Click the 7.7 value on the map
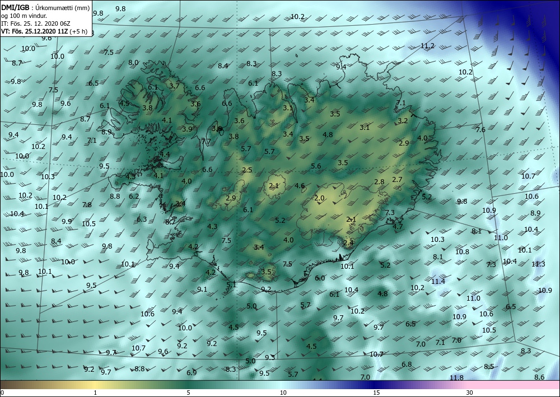This screenshot has width=560, height=397. click(x=206, y=141)
